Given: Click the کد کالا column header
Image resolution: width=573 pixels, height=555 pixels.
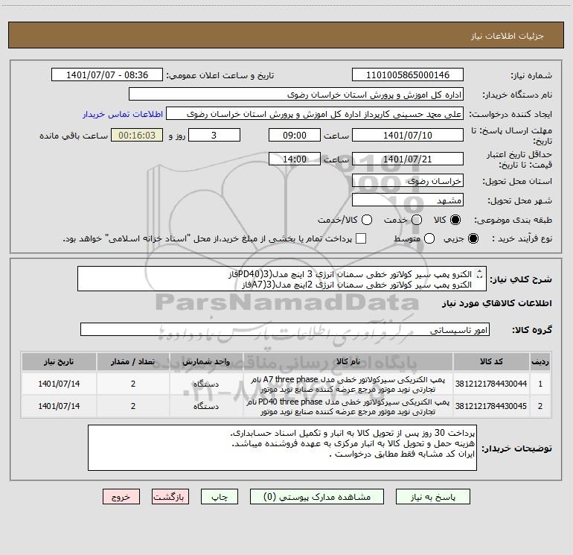Looking at the screenshot, I should point(491,362).
